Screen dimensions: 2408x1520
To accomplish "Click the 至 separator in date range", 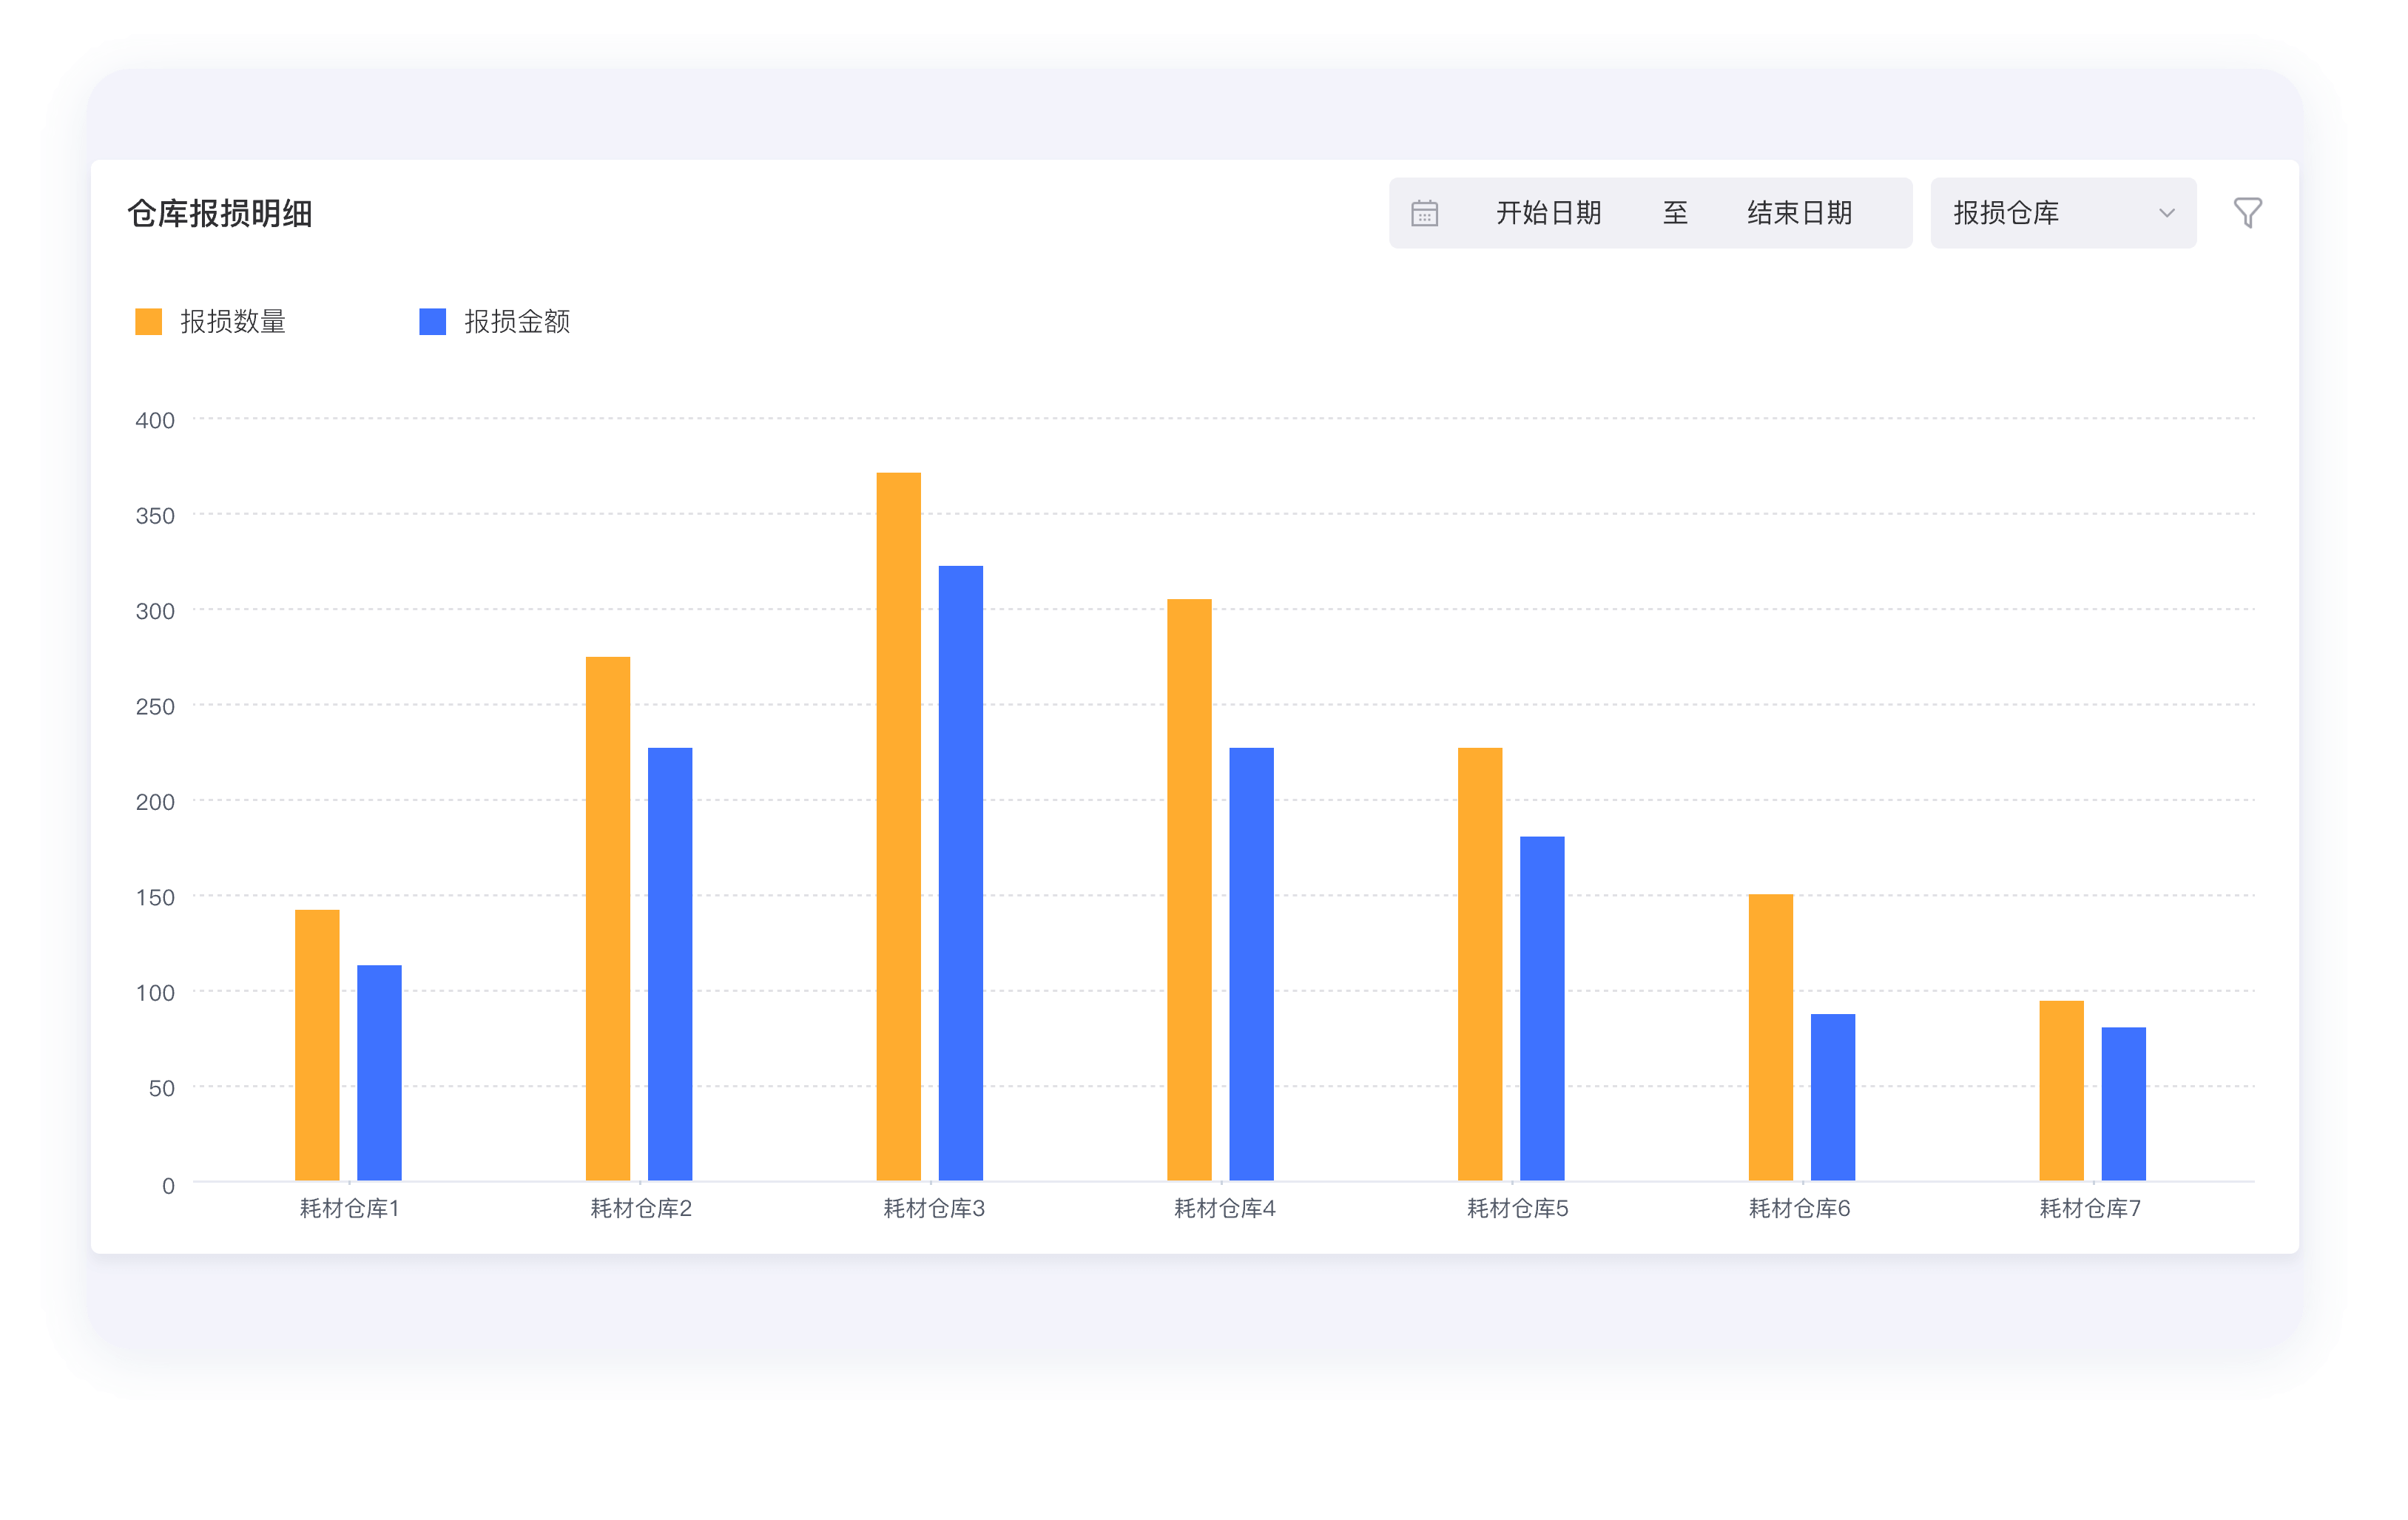I will (1675, 213).
